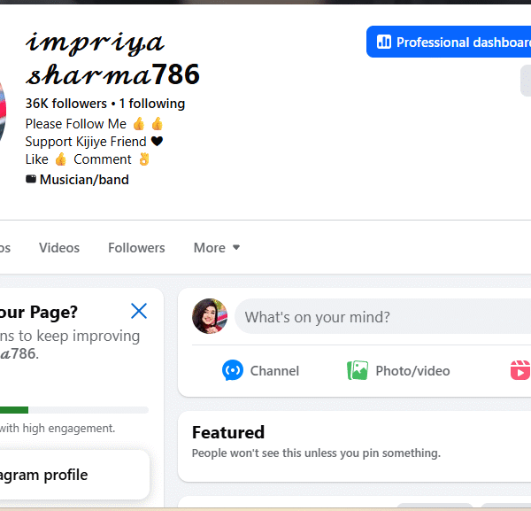Open the Instagram profile card
The image size is (531, 511).
tap(74, 475)
